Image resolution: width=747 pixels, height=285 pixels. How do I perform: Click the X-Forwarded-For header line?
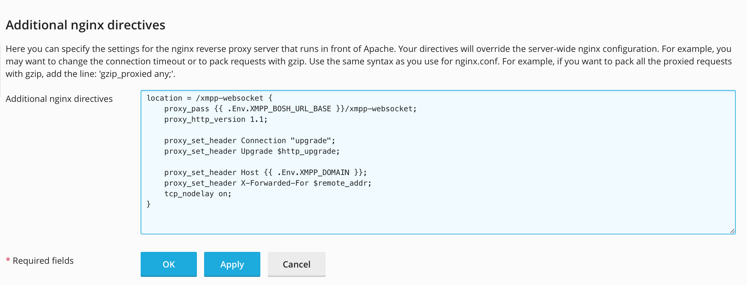point(267,183)
